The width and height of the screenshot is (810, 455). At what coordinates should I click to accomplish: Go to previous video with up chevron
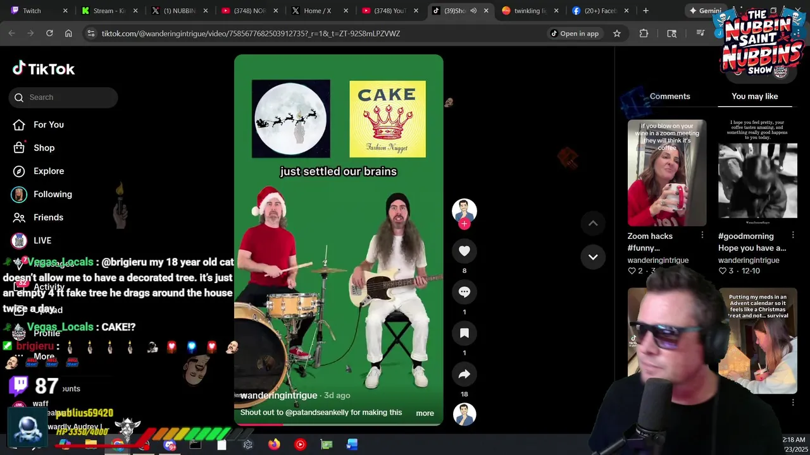[593, 223]
